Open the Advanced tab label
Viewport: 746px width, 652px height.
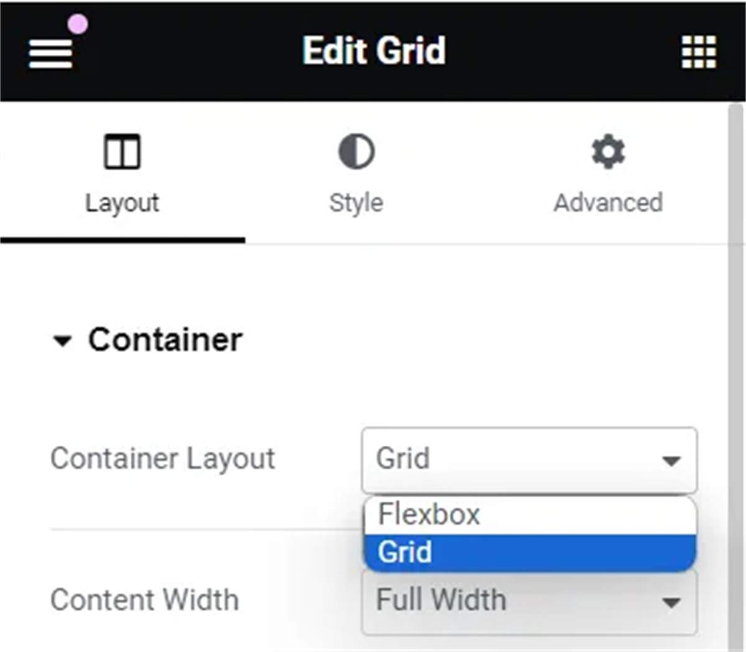(x=608, y=203)
